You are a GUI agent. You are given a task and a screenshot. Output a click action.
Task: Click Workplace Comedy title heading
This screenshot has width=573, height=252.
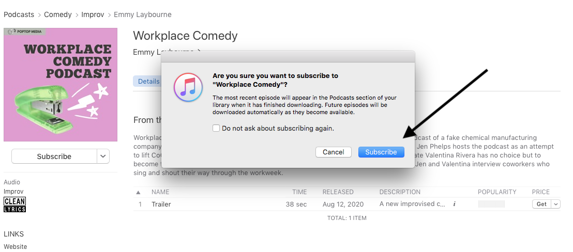185,36
